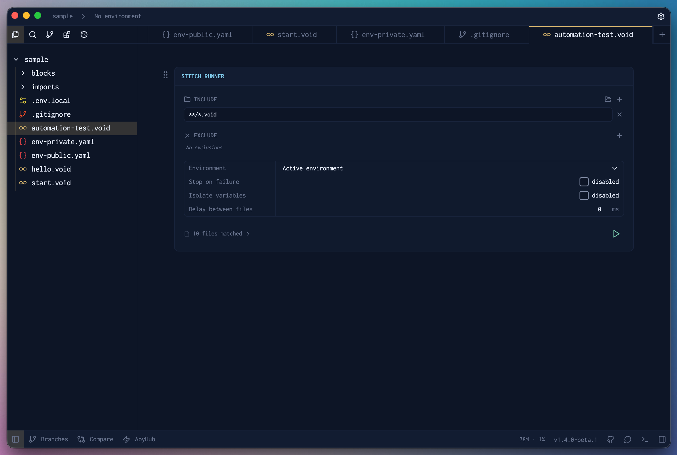Open the blocks/extensions sidebar icon
This screenshot has height=455, width=677.
tap(67, 35)
